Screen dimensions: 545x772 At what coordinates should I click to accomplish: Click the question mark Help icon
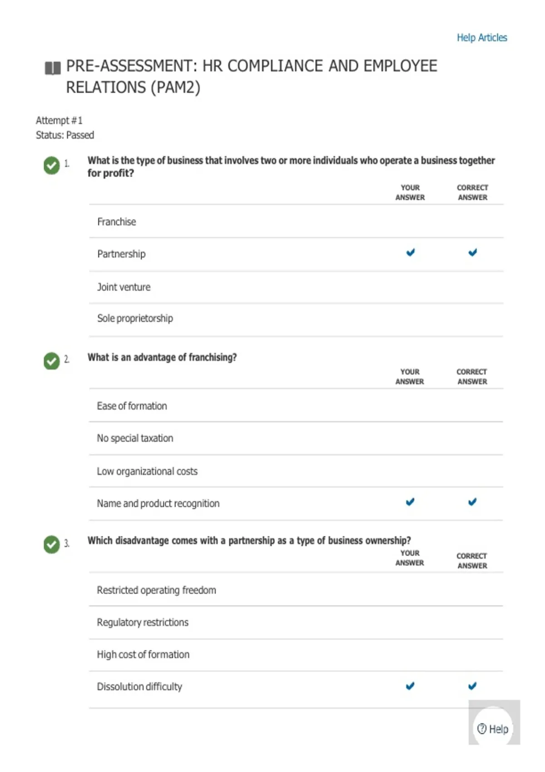tap(482, 729)
